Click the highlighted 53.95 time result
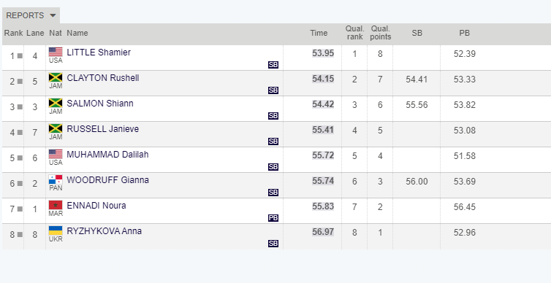551x283 pixels. (x=323, y=53)
